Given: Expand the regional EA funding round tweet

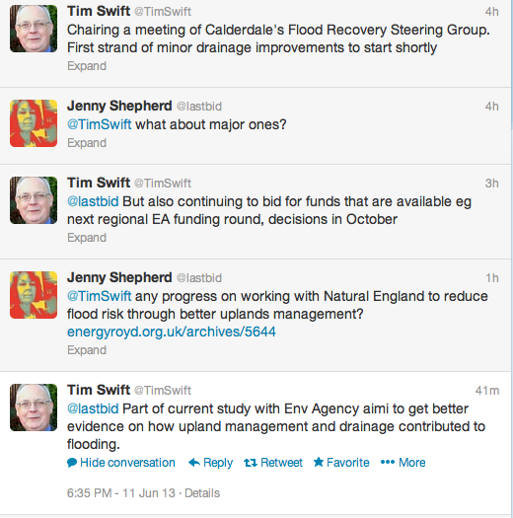Looking at the screenshot, I should [87, 238].
